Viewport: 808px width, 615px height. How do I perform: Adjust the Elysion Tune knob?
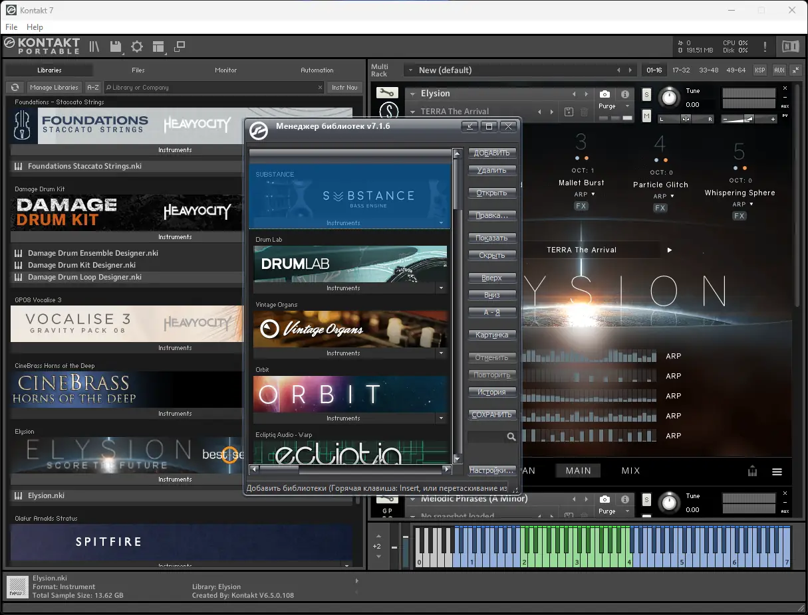click(670, 98)
